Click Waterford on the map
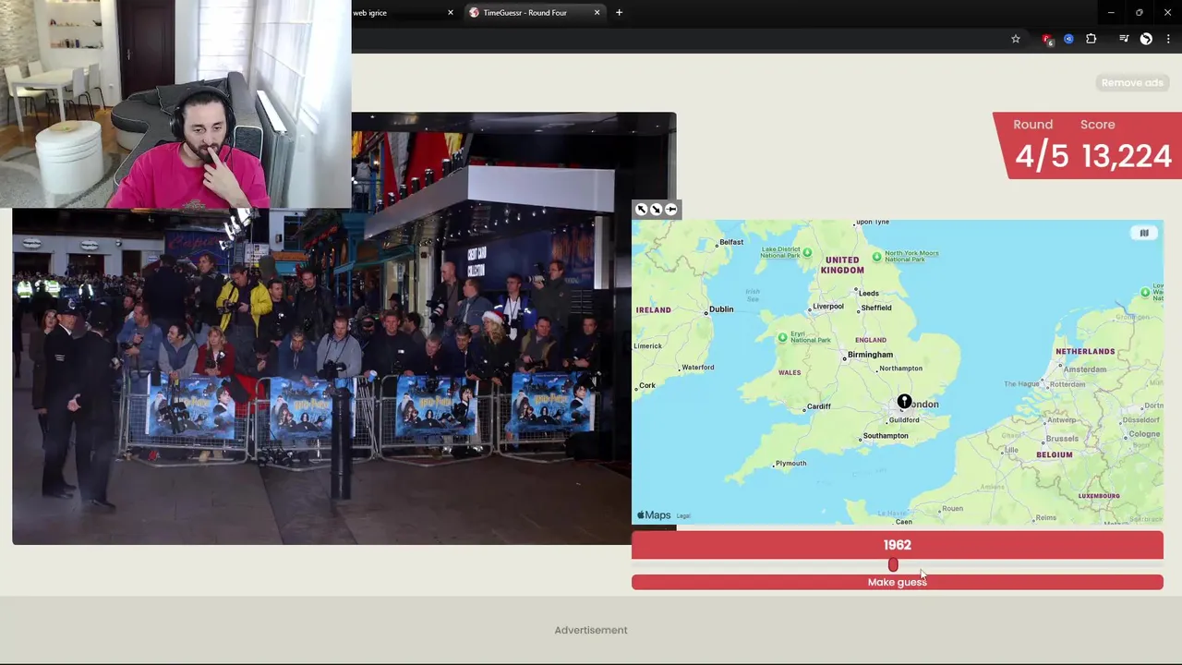The image size is (1182, 665). pyautogui.click(x=697, y=368)
